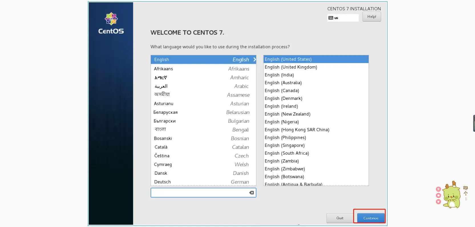Select Afrikaans in the language list
The height and width of the screenshot is (227, 475).
(x=203, y=69)
